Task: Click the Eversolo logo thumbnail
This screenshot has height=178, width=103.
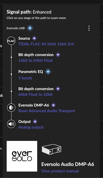Action: pos(22,156)
